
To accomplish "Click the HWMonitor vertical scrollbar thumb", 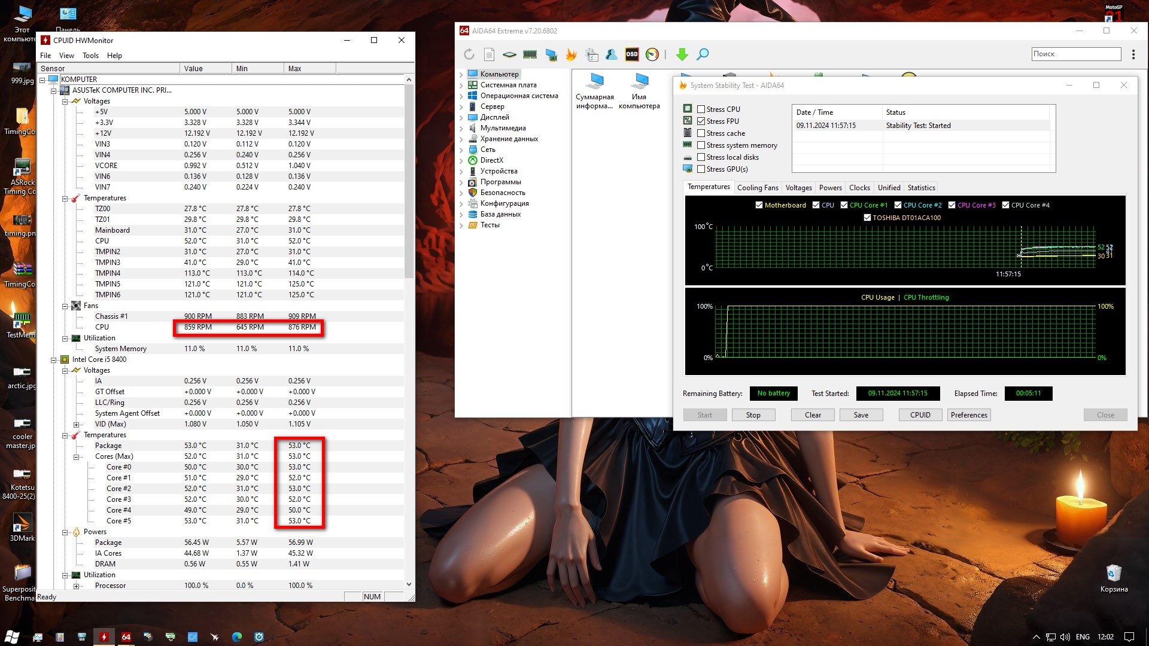I will click(x=409, y=179).
